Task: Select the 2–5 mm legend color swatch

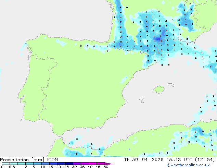Action: click(x=29, y=164)
